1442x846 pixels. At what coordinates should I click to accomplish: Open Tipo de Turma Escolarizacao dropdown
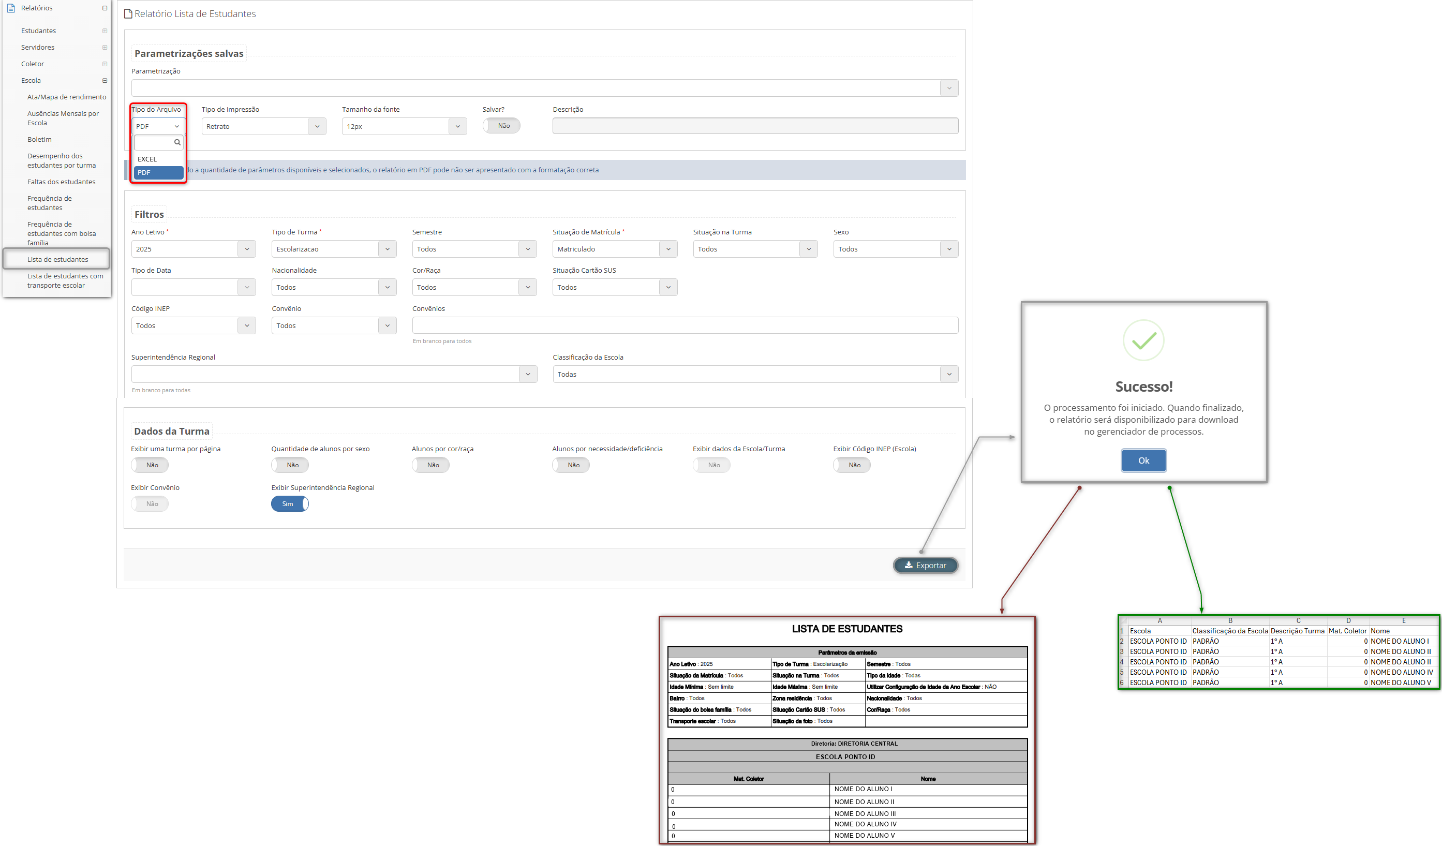click(334, 249)
